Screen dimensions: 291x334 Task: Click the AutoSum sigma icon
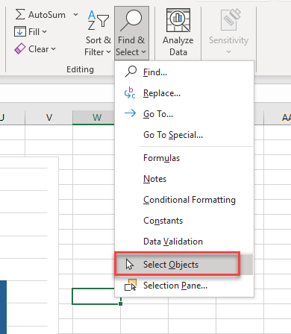coord(20,14)
